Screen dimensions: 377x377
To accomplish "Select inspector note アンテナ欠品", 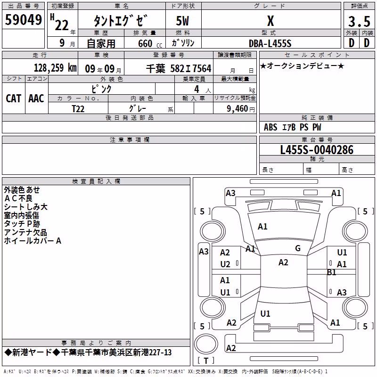I will click(x=25, y=232).
